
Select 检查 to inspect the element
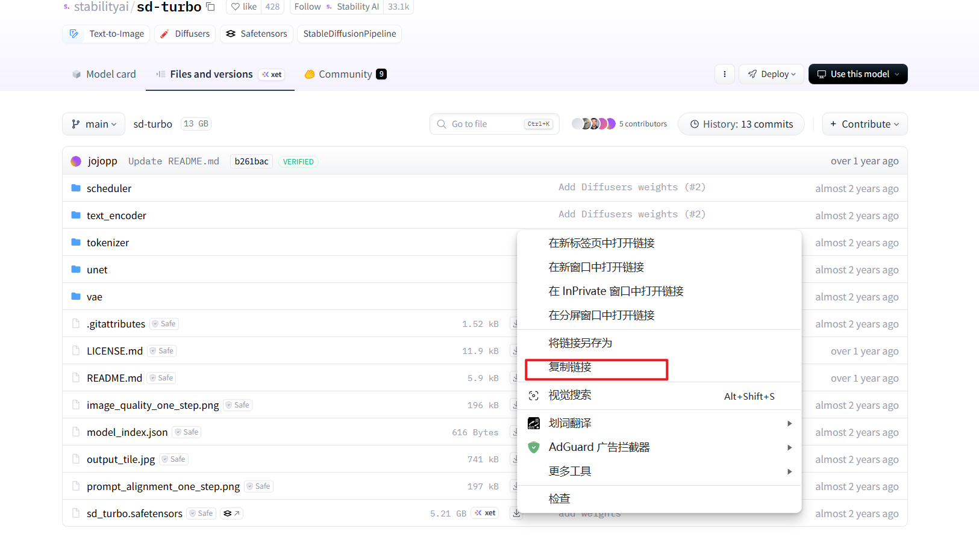pos(659,498)
